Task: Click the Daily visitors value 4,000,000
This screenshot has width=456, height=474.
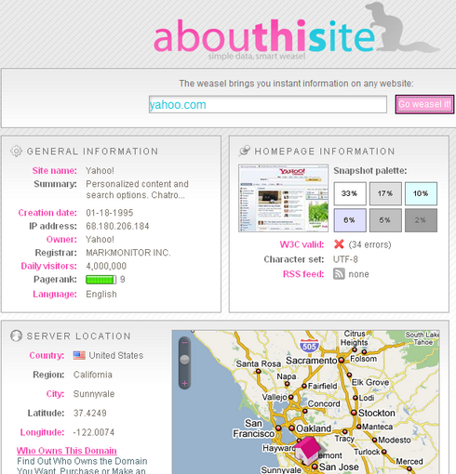Action: (x=106, y=266)
